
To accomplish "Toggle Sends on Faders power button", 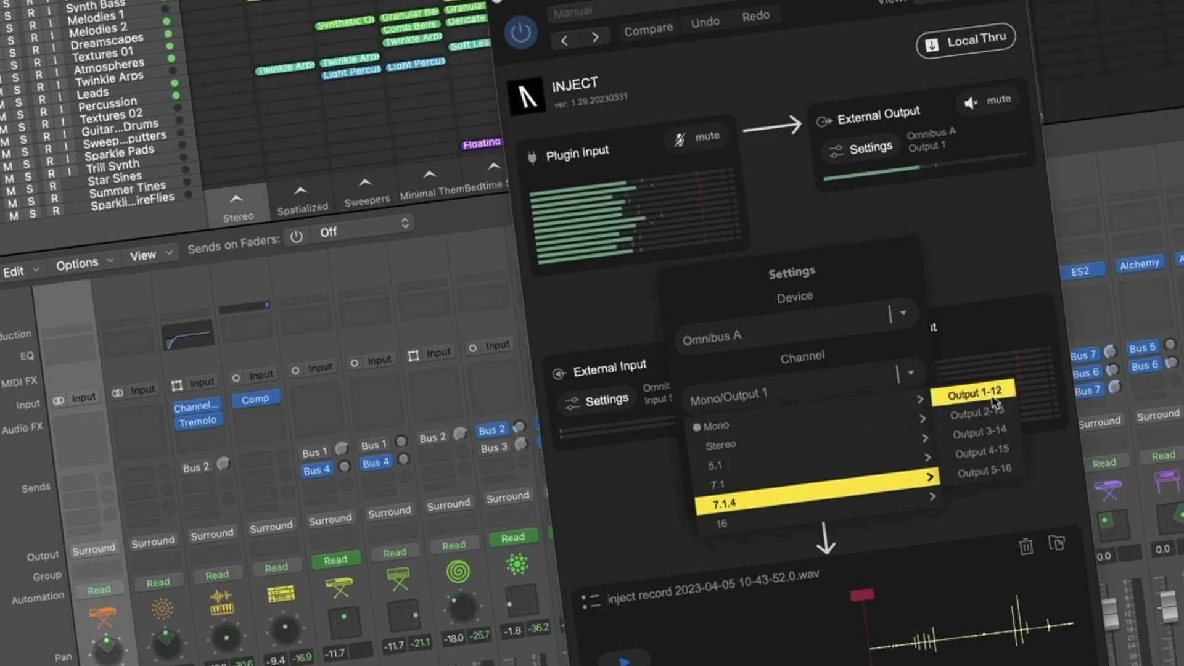I will click(x=297, y=237).
